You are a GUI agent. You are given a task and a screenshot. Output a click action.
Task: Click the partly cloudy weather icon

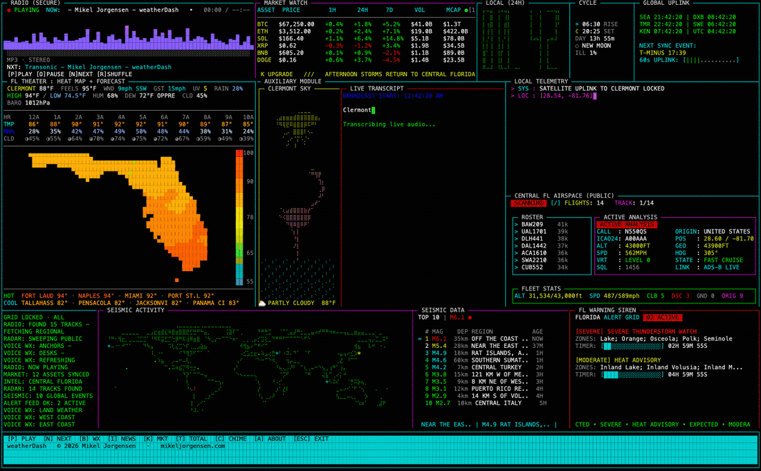pyautogui.click(x=262, y=303)
